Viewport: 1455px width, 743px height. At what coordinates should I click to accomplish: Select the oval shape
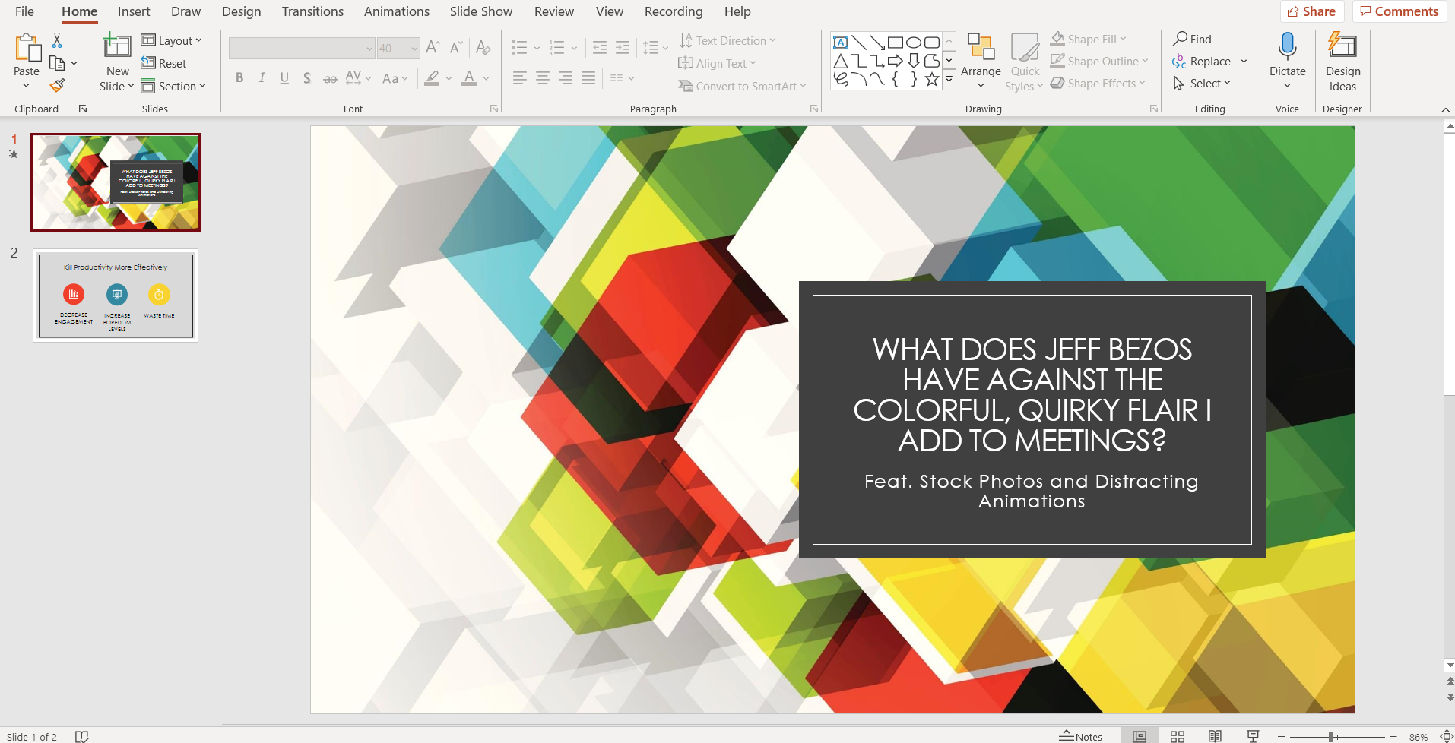pos(914,43)
